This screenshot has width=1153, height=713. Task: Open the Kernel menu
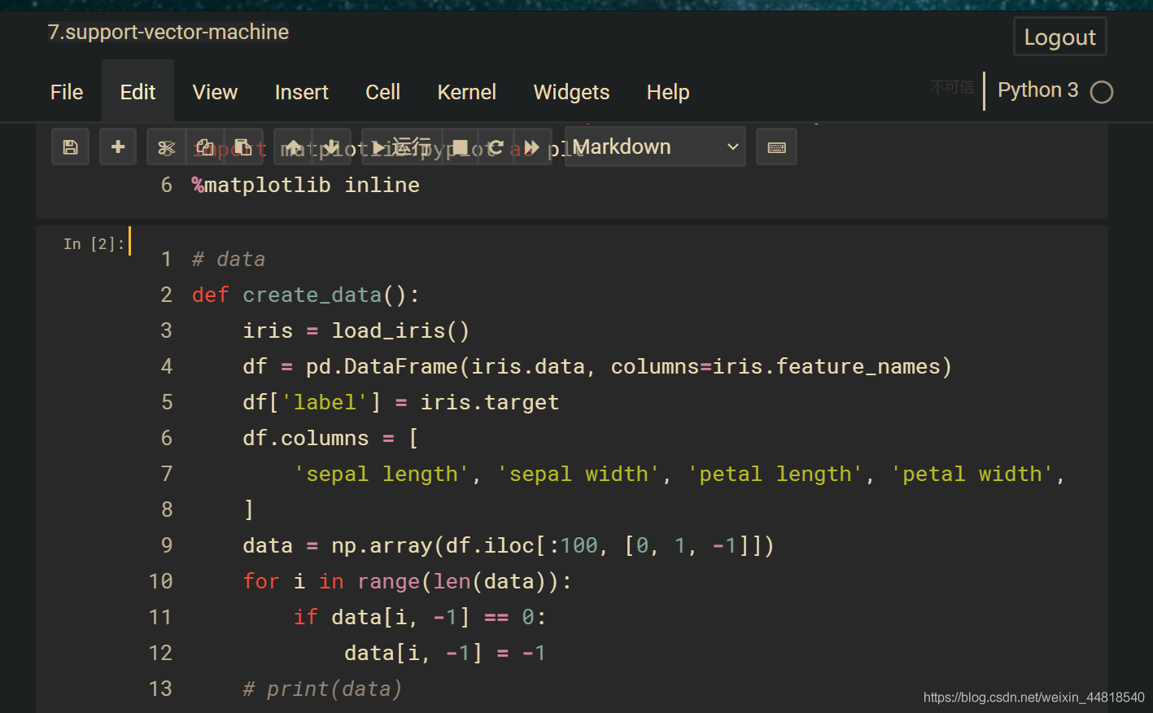click(x=466, y=92)
